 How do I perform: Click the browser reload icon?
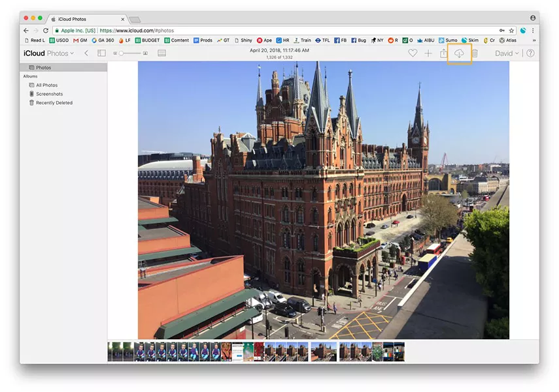coord(46,31)
